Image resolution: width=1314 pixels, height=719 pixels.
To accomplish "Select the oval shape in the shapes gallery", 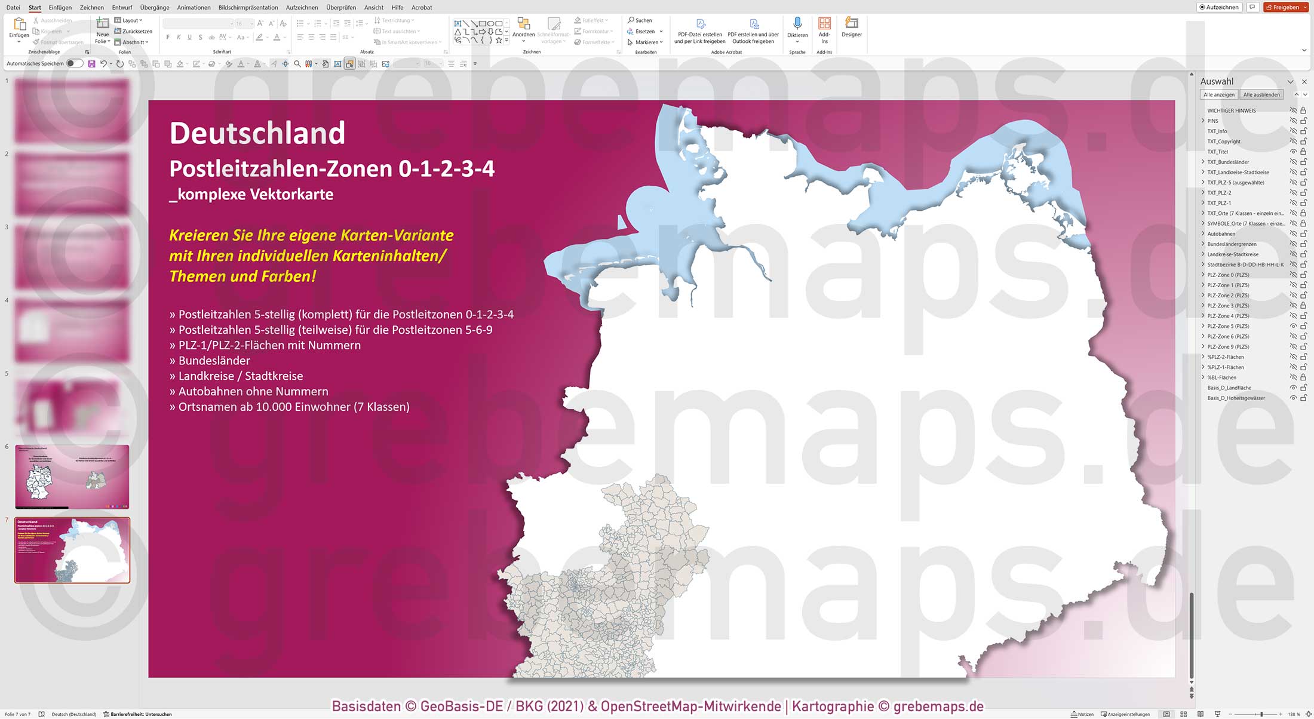I will (490, 24).
